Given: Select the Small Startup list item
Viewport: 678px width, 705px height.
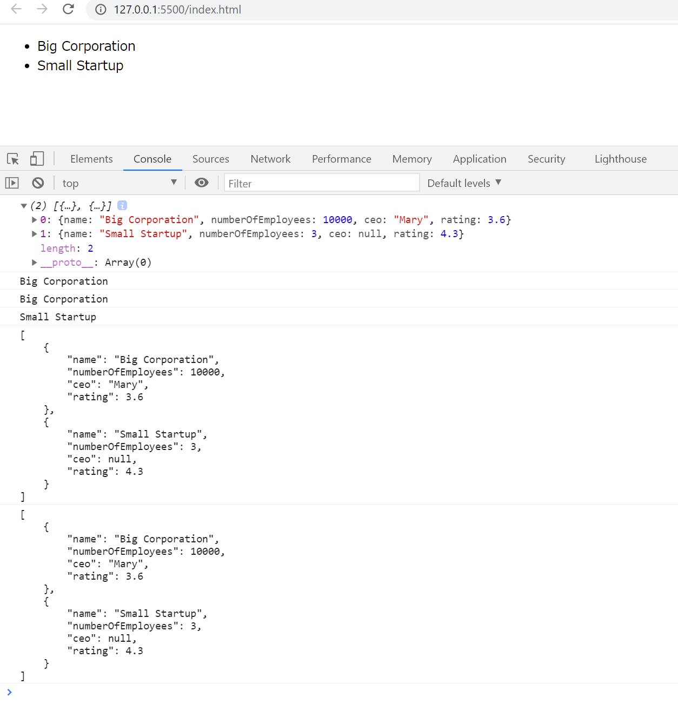Looking at the screenshot, I should click(x=80, y=65).
